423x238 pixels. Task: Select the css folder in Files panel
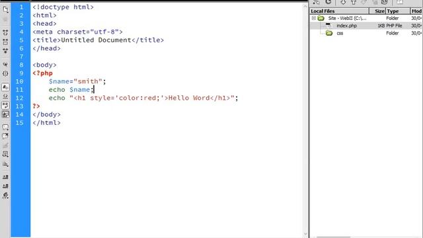(340, 33)
